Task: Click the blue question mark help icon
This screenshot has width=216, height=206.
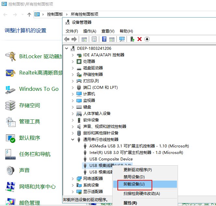Action: 104,39
